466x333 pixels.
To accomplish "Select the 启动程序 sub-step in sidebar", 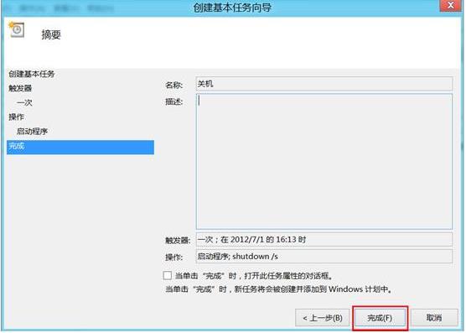I will [x=32, y=131].
